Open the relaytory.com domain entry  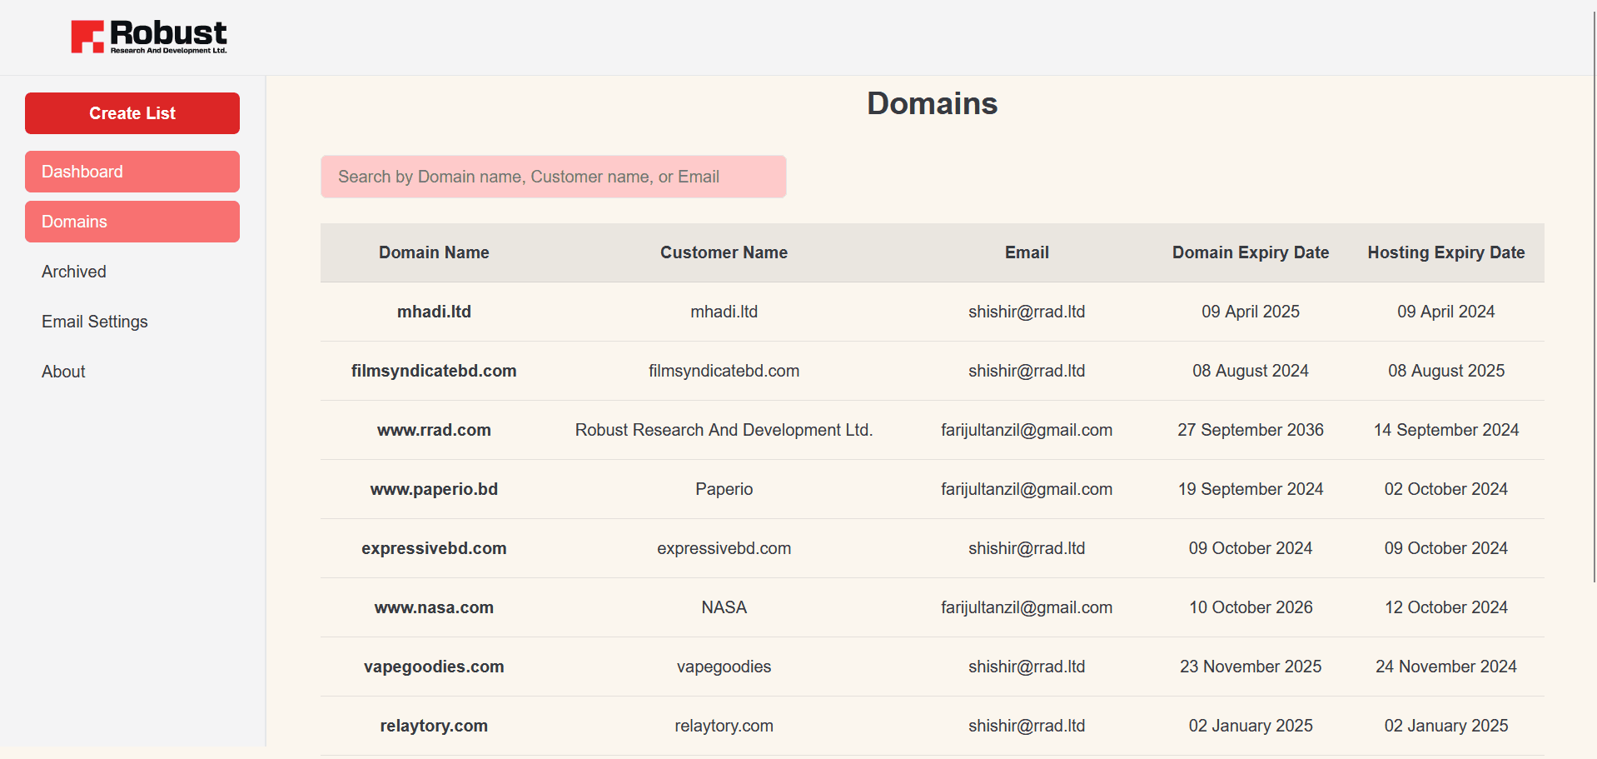434,726
